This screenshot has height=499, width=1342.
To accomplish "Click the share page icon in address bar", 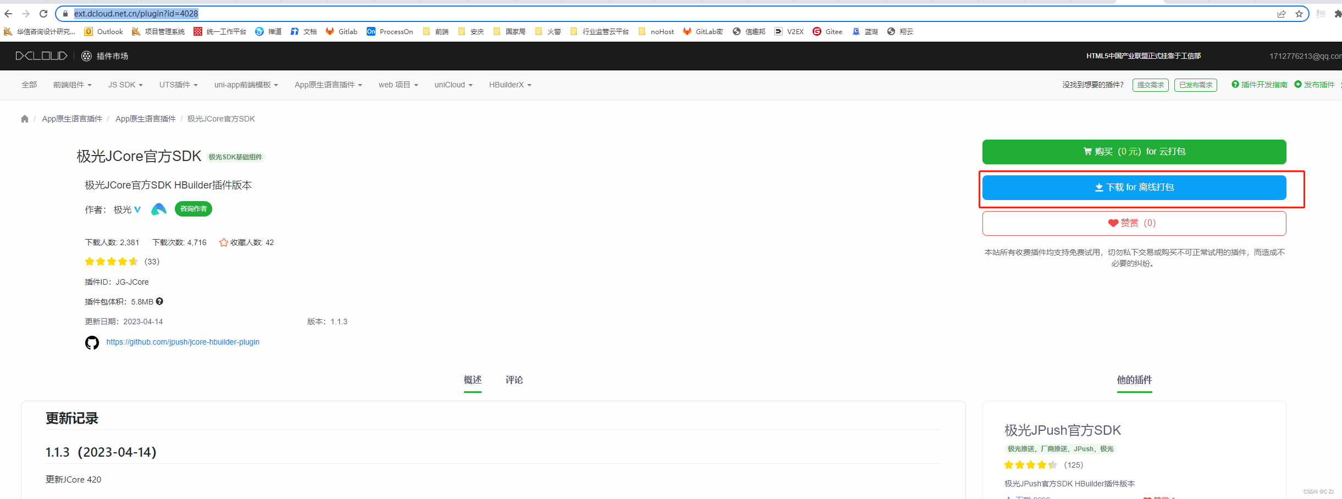I will click(x=1282, y=14).
